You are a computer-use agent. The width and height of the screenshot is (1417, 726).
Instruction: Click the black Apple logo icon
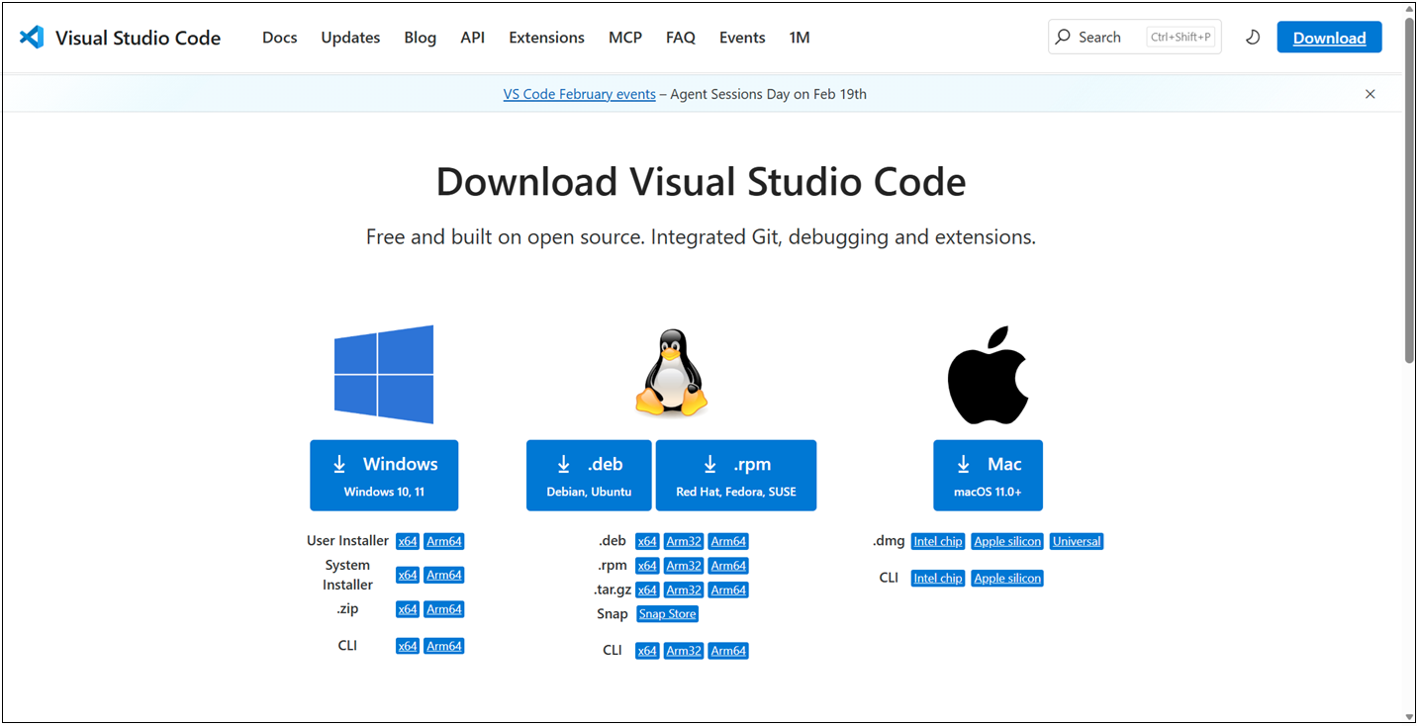click(988, 374)
